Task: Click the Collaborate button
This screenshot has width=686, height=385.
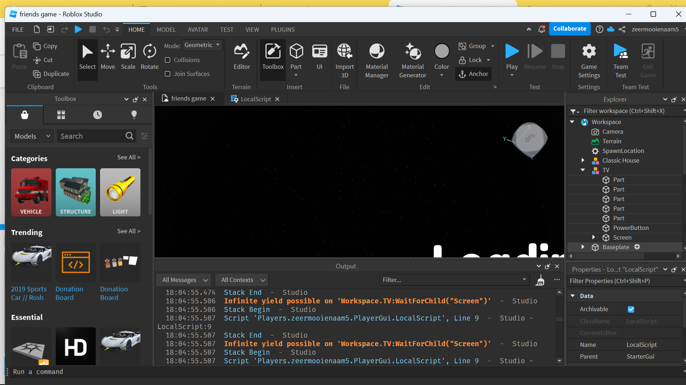Action: [570, 29]
